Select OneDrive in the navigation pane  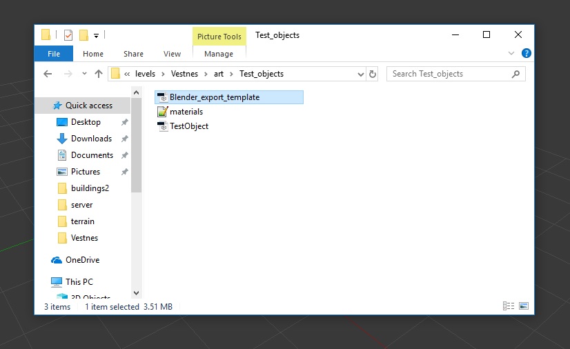(x=83, y=260)
